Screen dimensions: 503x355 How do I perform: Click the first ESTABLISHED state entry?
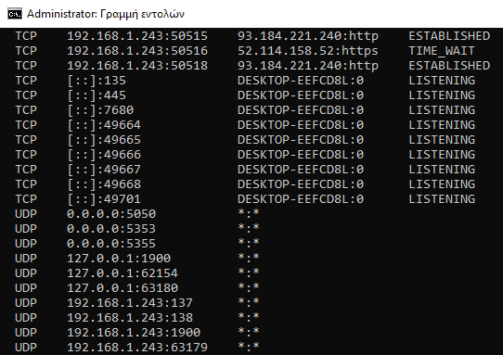449,36
